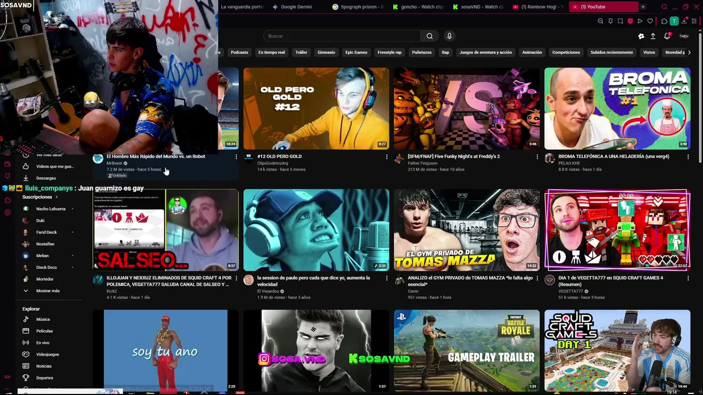703x395 pixels.
Task: Open browser downloads icon with red dot
Action: (684, 21)
